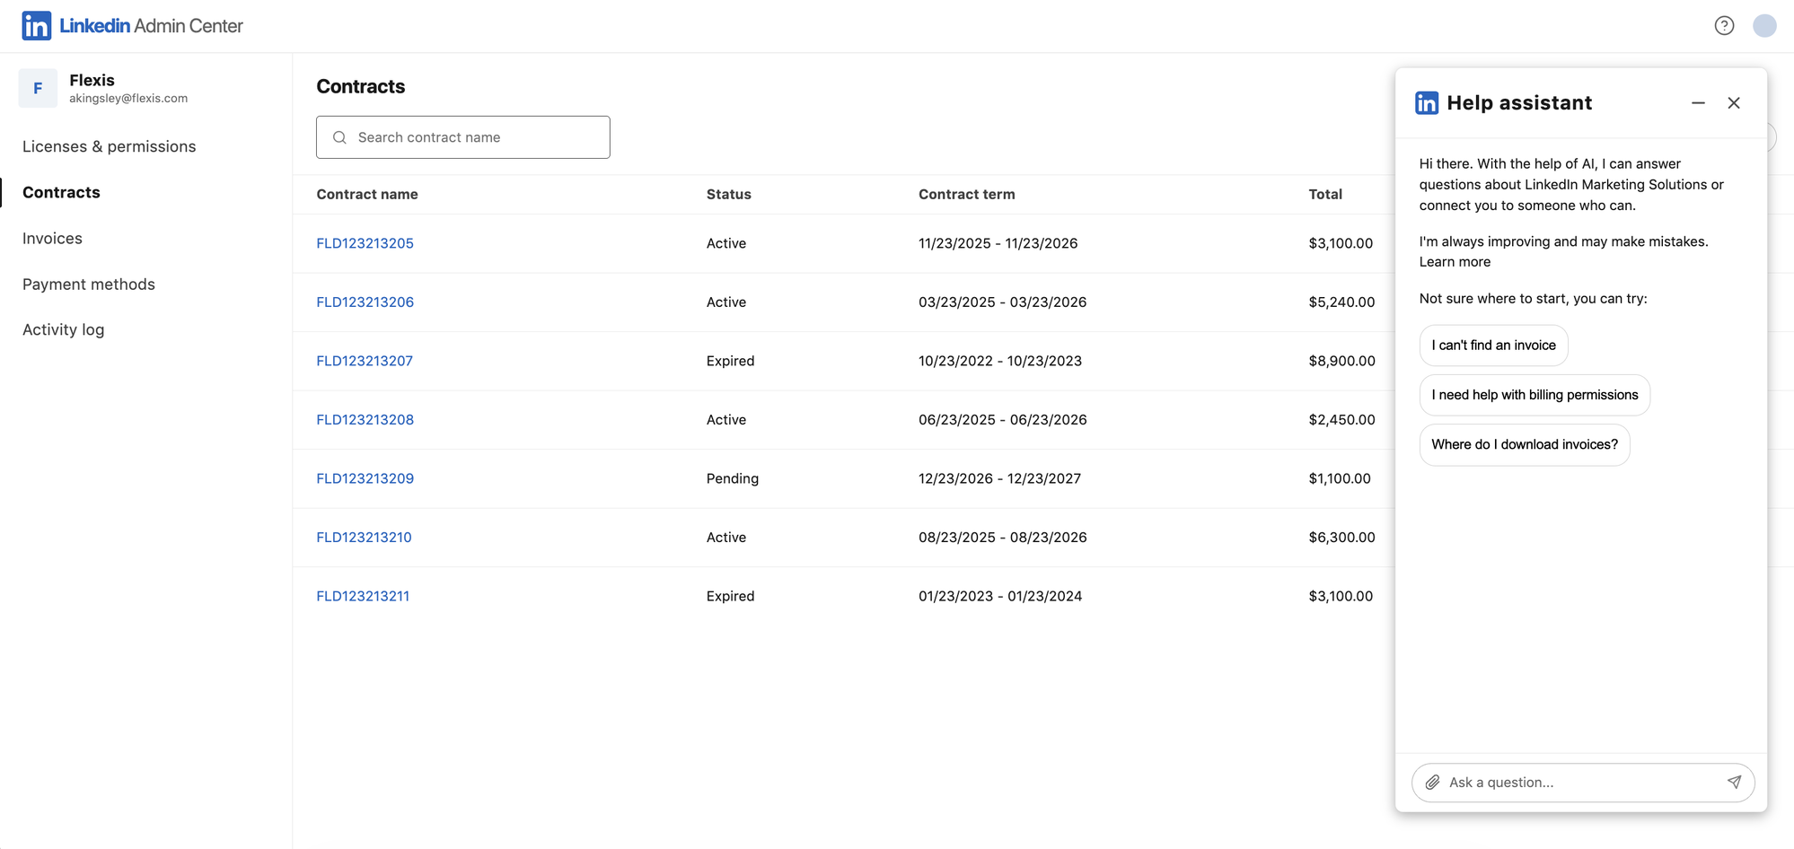
Task: Click the Contract term column header
Action: pos(967,194)
